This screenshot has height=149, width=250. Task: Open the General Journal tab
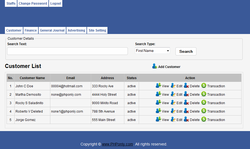click(x=52, y=30)
